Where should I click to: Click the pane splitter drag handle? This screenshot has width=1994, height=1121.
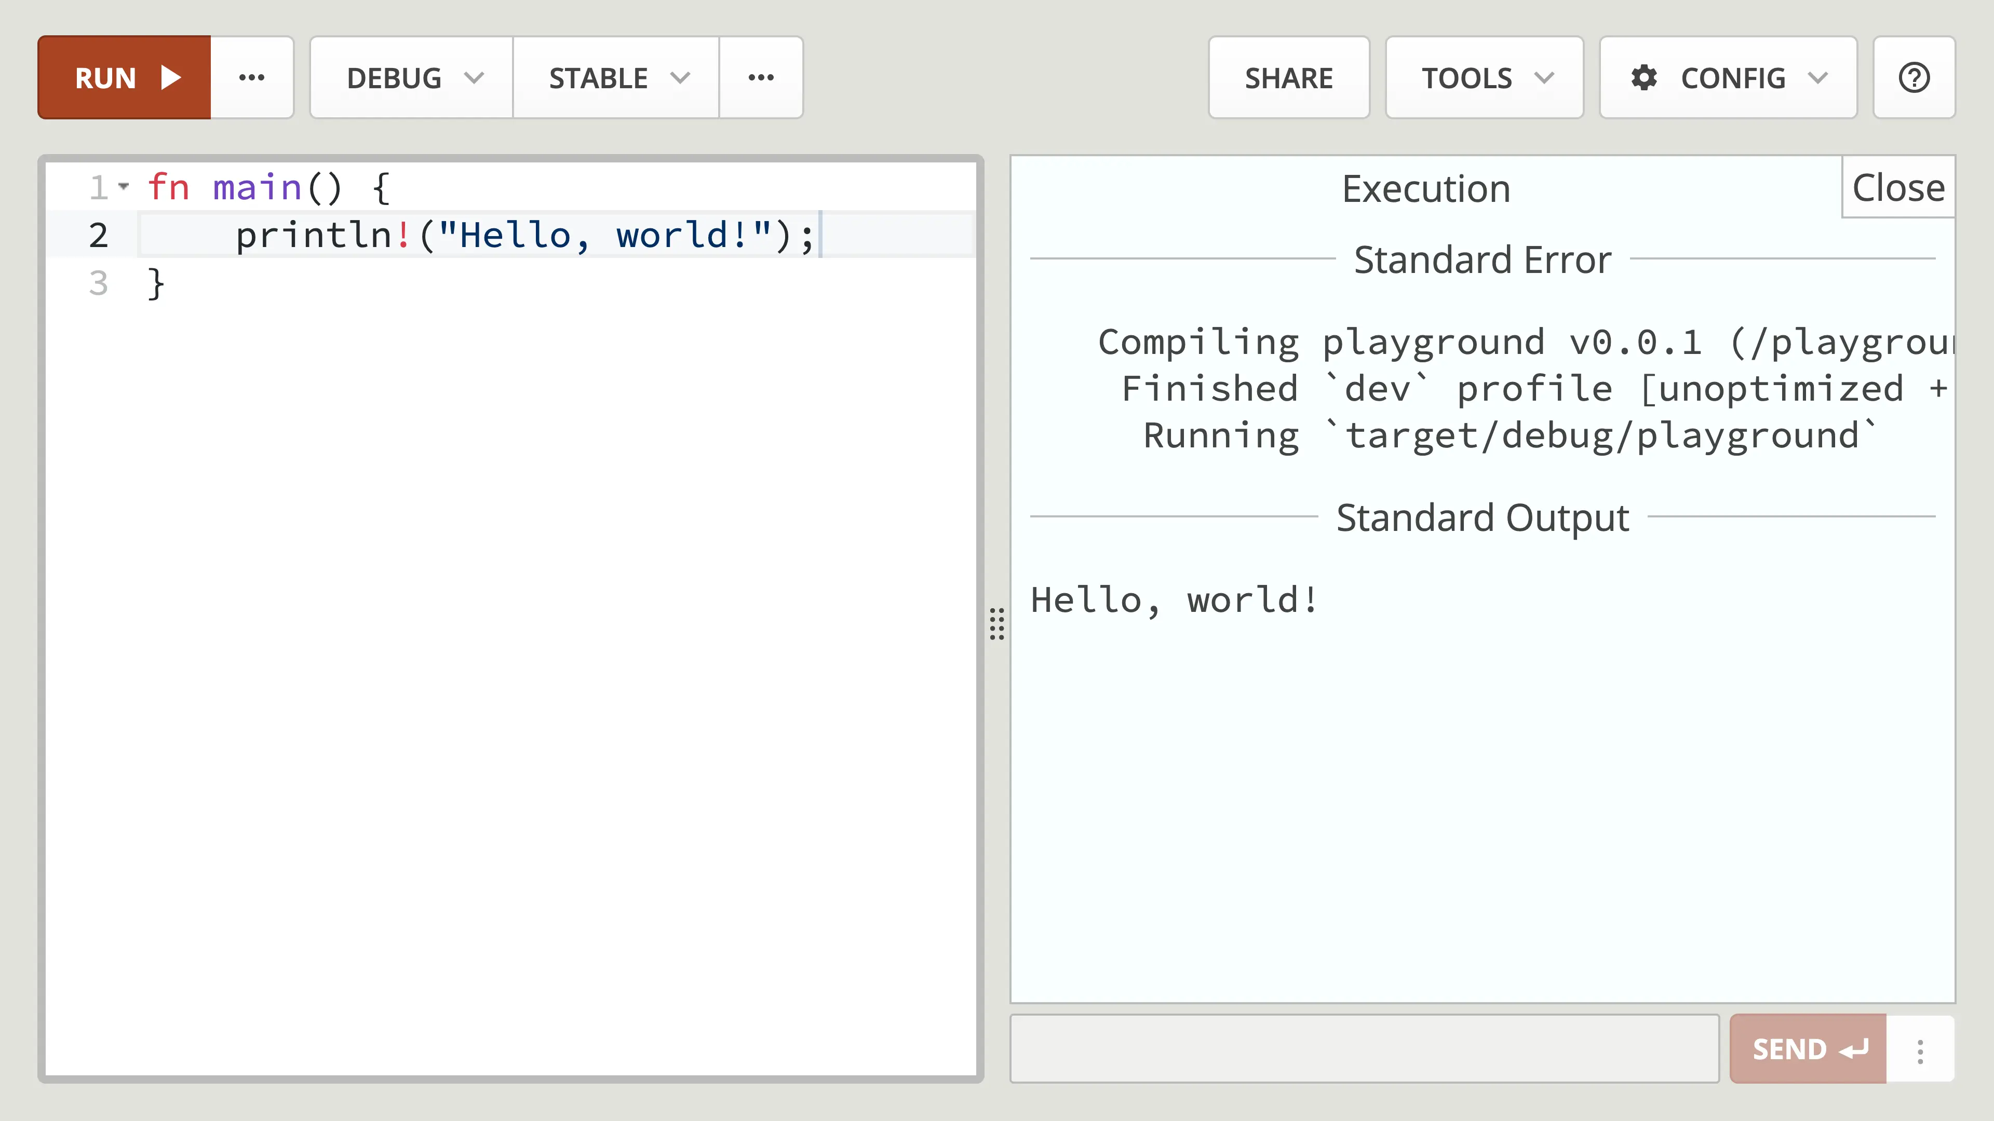(x=997, y=623)
